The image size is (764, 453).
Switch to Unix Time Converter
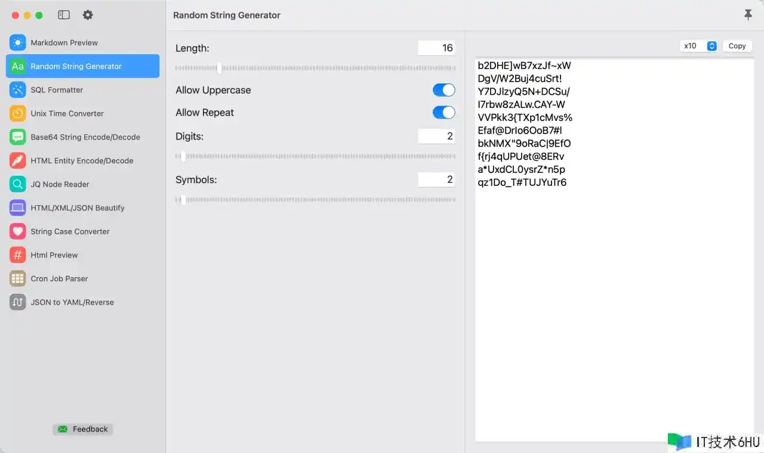82,113
